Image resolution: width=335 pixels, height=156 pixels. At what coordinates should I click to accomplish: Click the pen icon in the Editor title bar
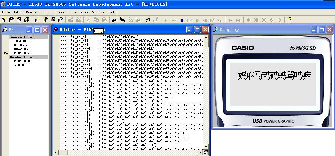(55, 30)
